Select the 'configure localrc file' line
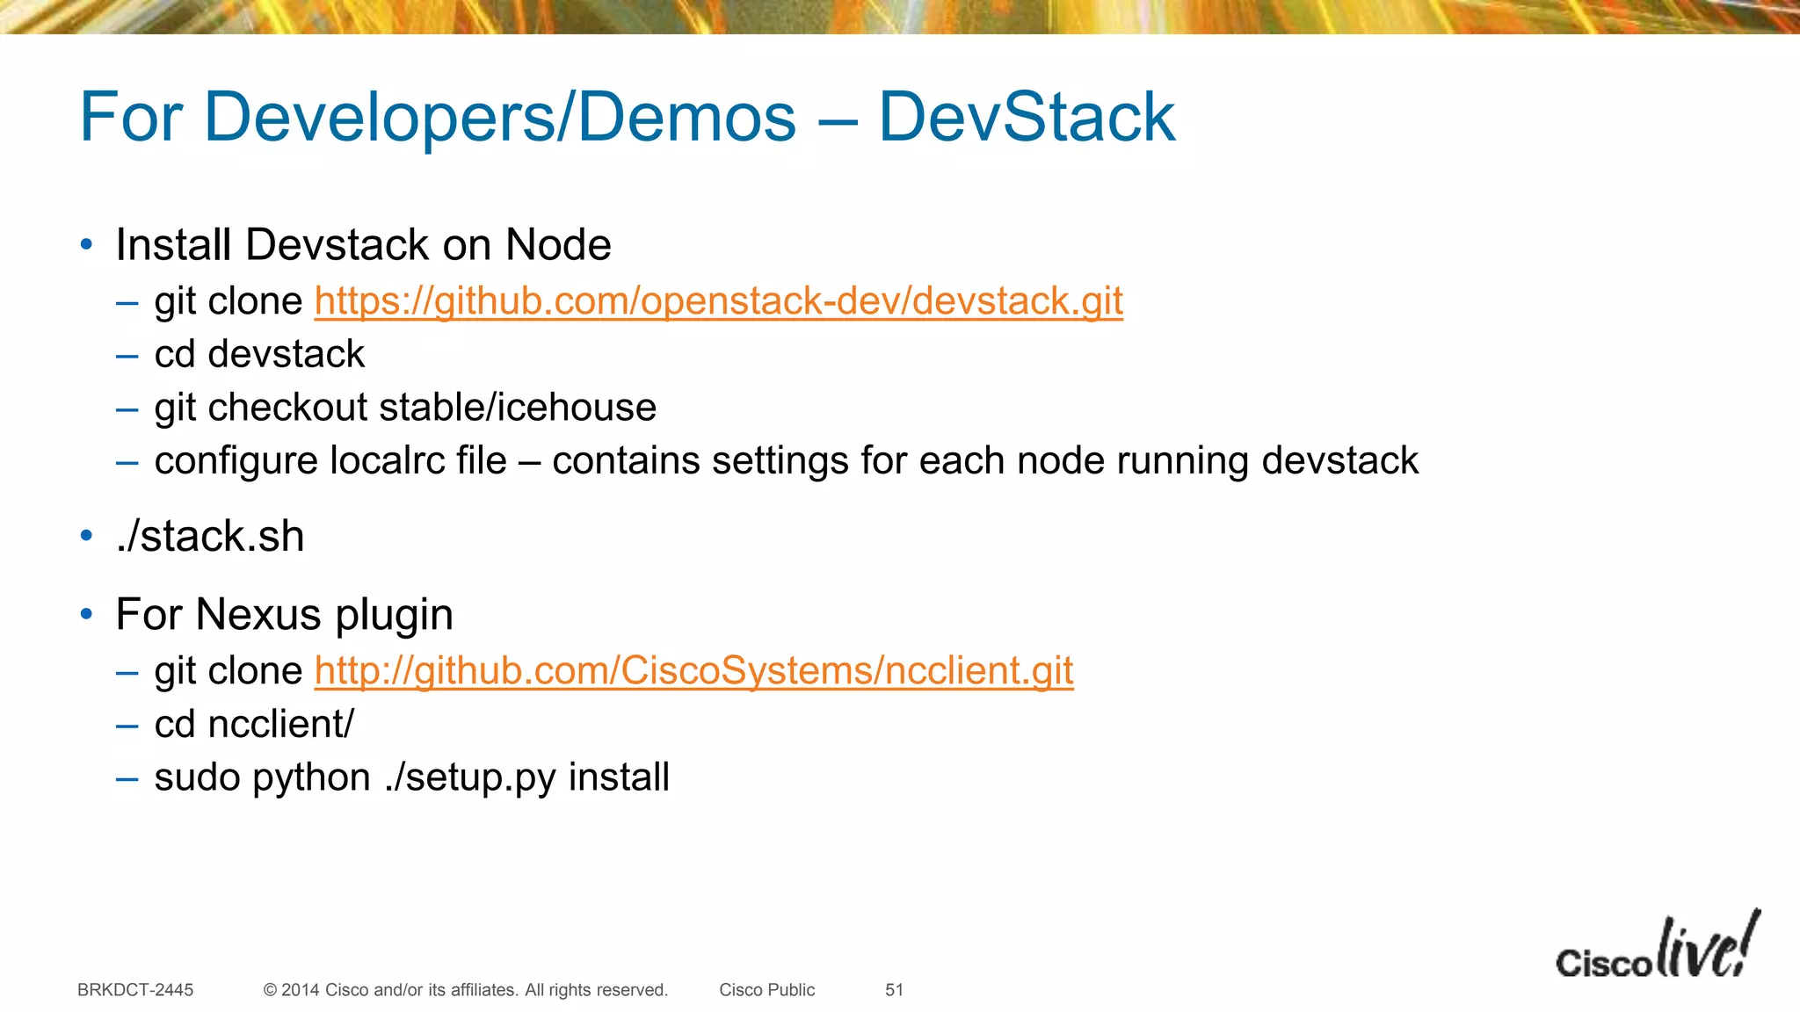The width and height of the screenshot is (1800, 1012). coord(786,461)
